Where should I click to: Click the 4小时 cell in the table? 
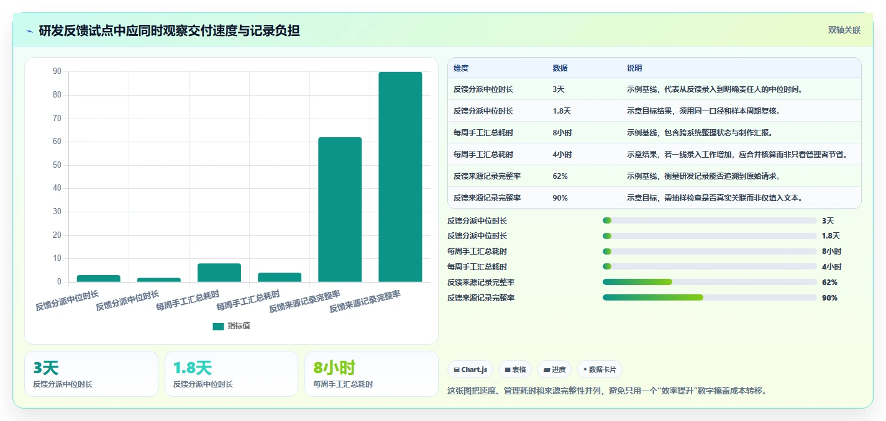[x=562, y=155]
